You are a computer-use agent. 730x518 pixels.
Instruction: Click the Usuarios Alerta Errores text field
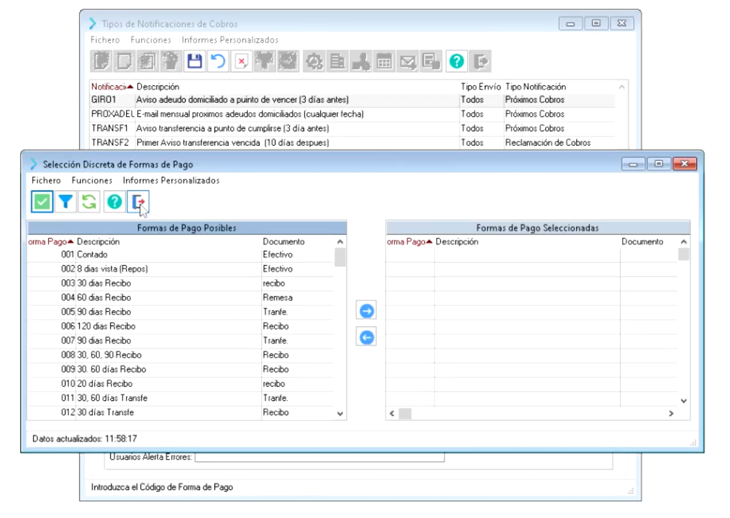pyautogui.click(x=319, y=458)
